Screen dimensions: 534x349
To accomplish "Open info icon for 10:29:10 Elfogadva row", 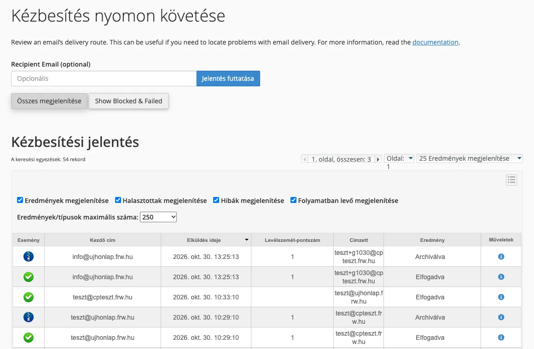I will coord(501,338).
